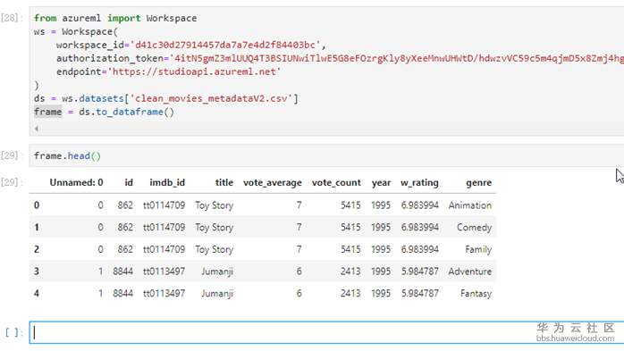Click the 'Jumanji' title in row 3
624x351 pixels.
point(217,272)
